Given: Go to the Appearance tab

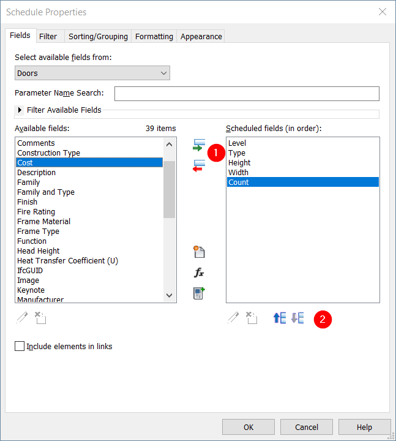Looking at the screenshot, I should [x=201, y=37].
